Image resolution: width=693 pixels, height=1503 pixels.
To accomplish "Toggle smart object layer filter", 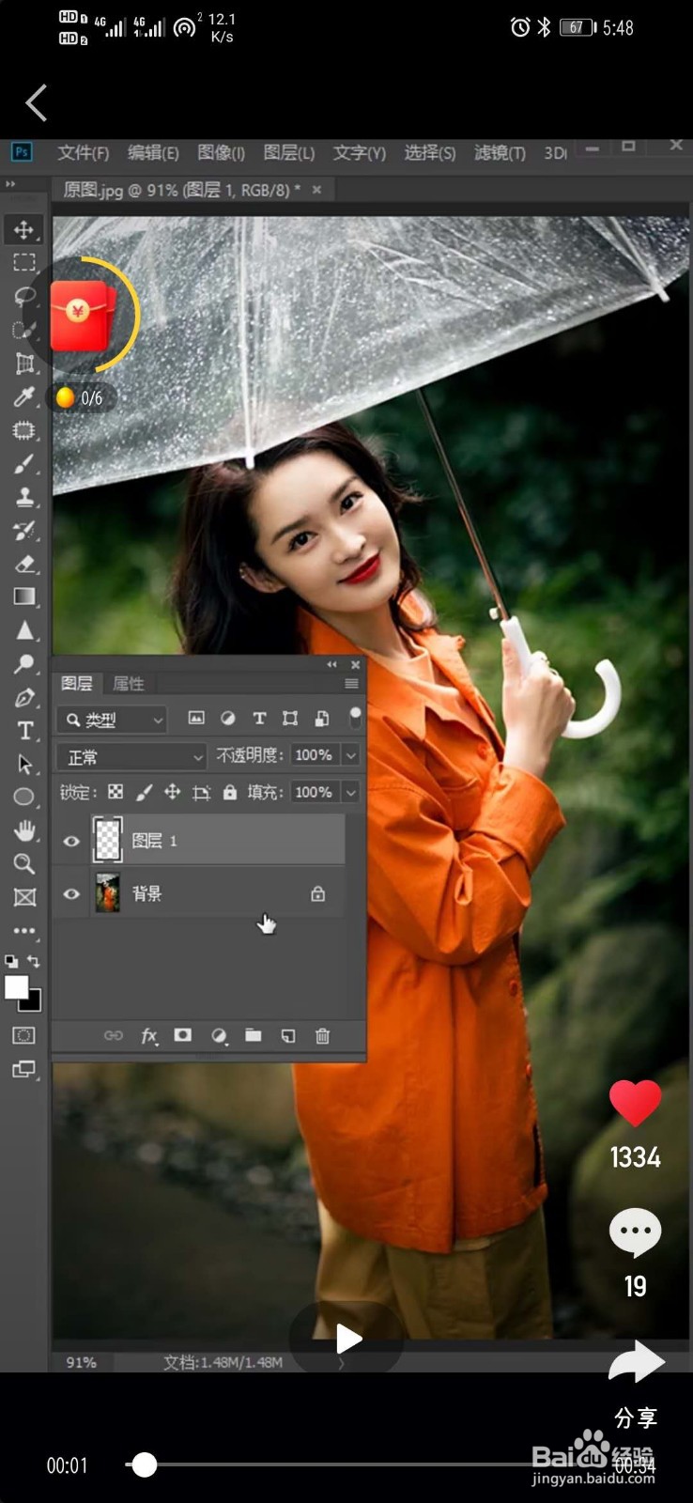I will (x=321, y=719).
